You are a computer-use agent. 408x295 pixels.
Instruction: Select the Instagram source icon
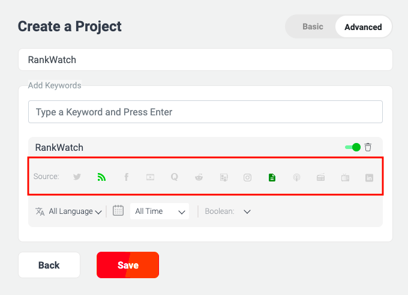(x=247, y=177)
